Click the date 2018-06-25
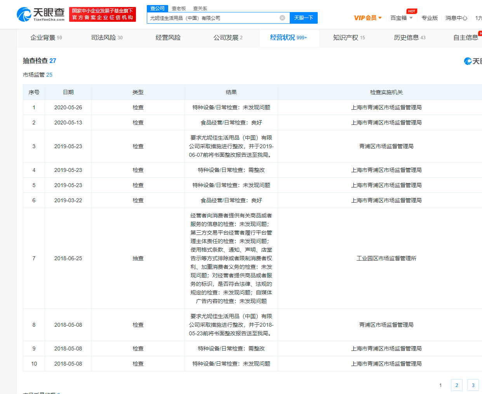The image size is (482, 394). [x=68, y=258]
